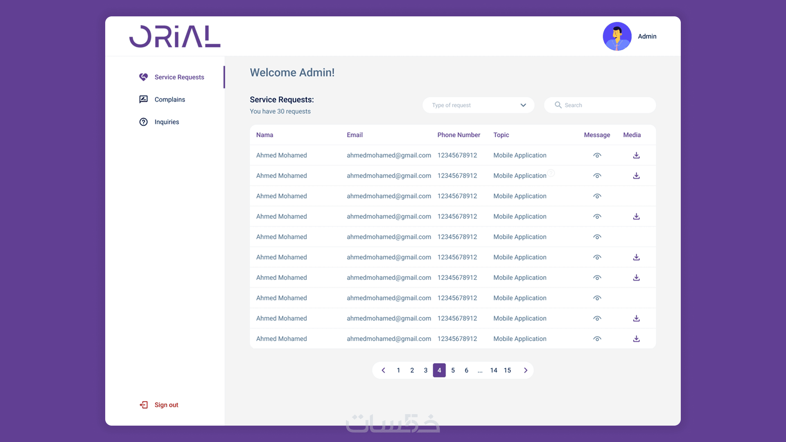Open the Complains menu item
The width and height of the screenshot is (786, 442).
click(169, 99)
